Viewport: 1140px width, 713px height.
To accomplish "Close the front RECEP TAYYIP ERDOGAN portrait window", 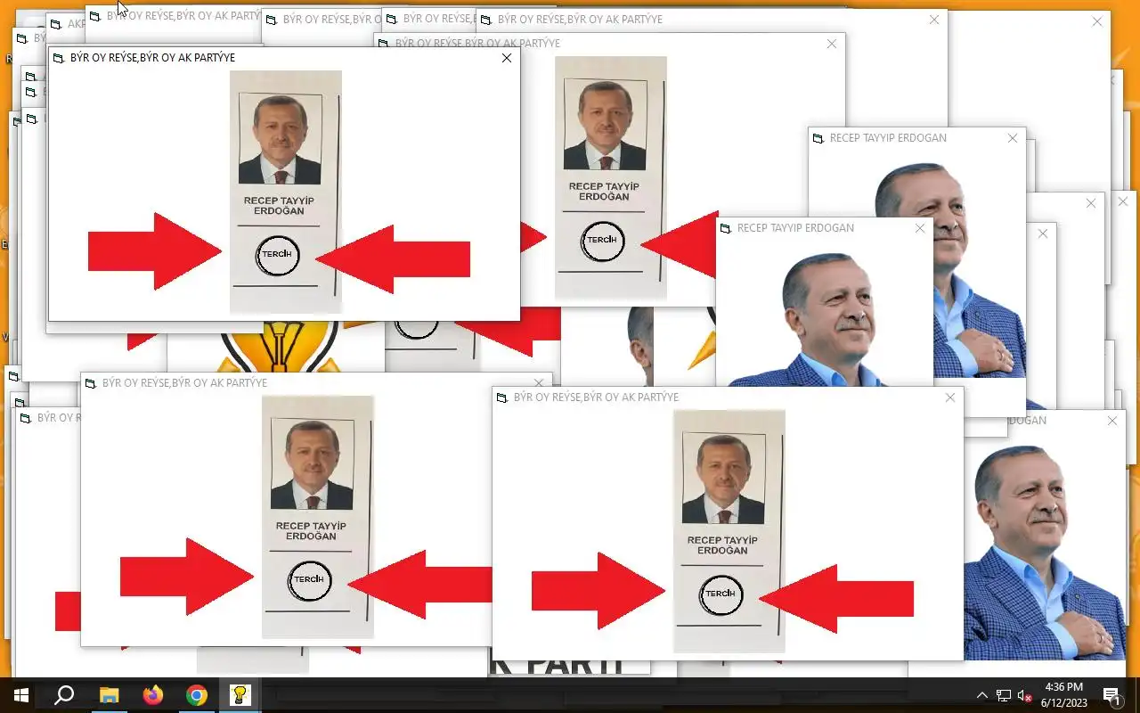I will [x=920, y=228].
